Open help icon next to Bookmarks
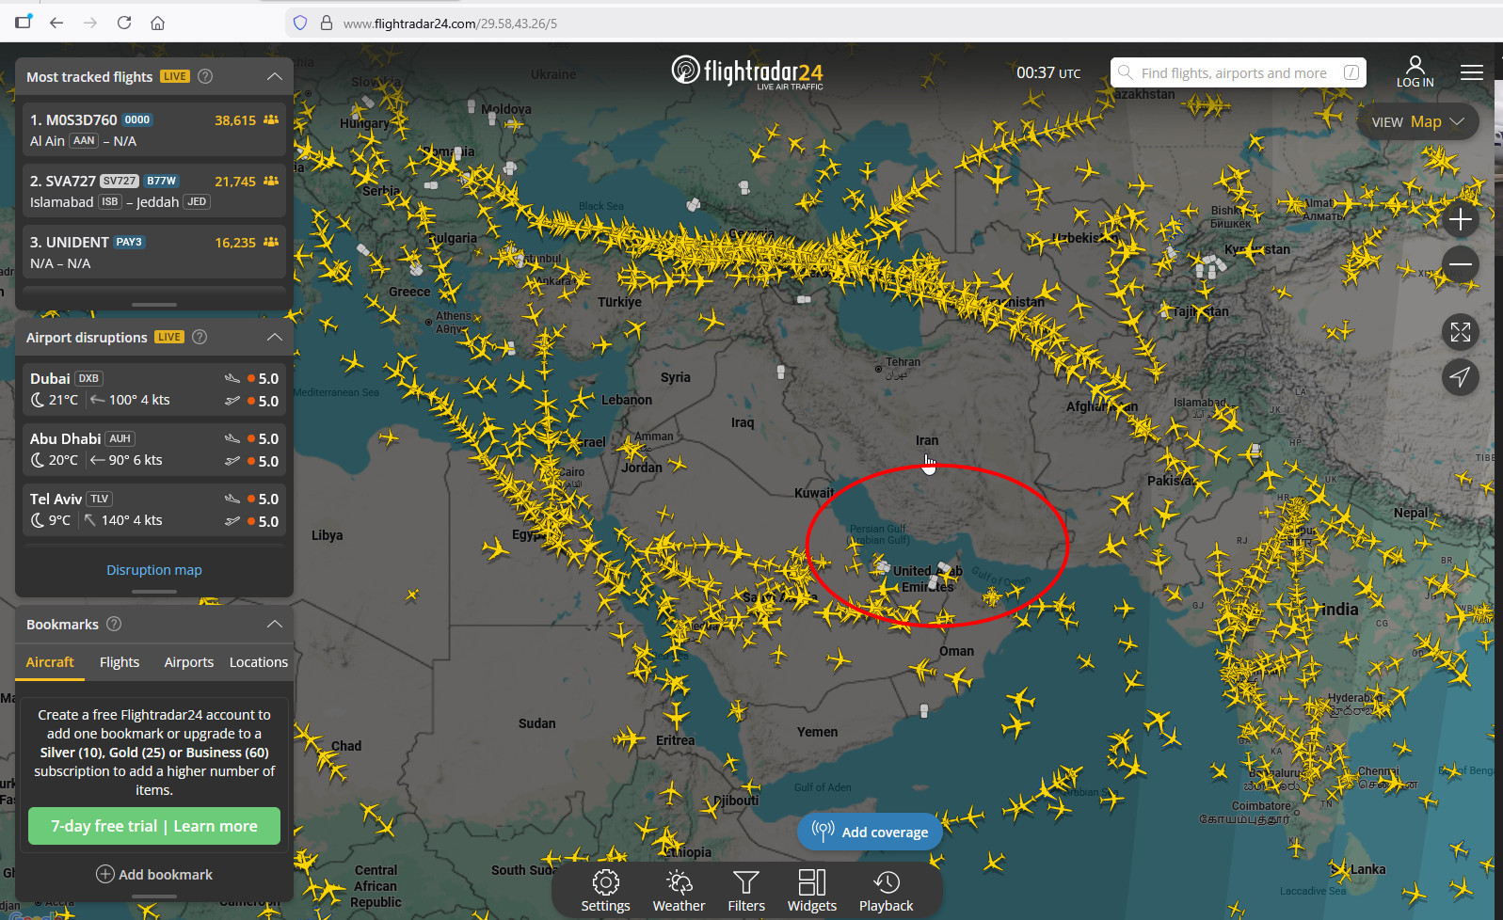This screenshot has width=1503, height=920. [114, 624]
